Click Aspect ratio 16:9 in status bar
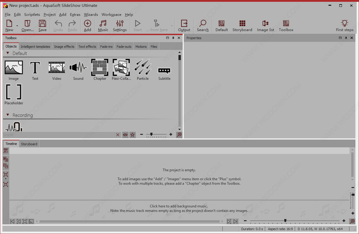Viewport: 359px width, 234px height. 280,229
